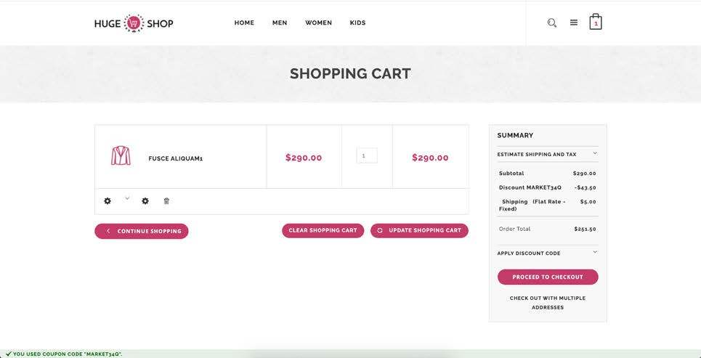This screenshot has width=701, height=358.
Task: Open the Women category menu
Action: [x=318, y=23]
